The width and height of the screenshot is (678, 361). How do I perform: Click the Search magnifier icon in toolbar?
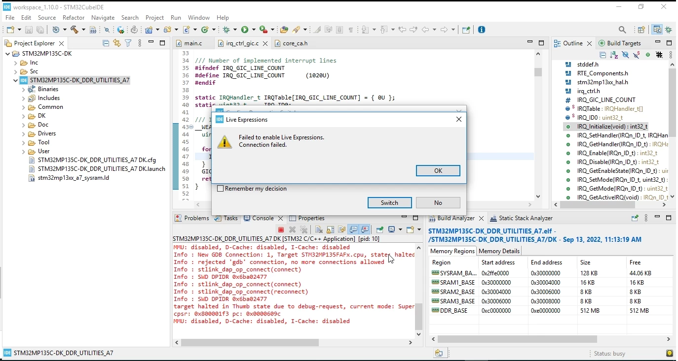622,30
